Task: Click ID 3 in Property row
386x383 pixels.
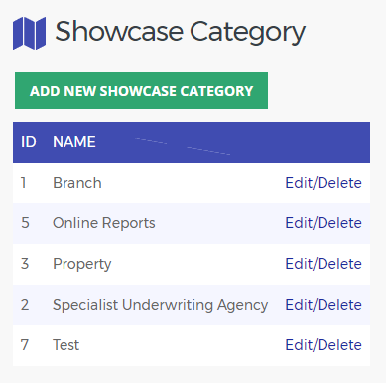Action: (x=25, y=264)
